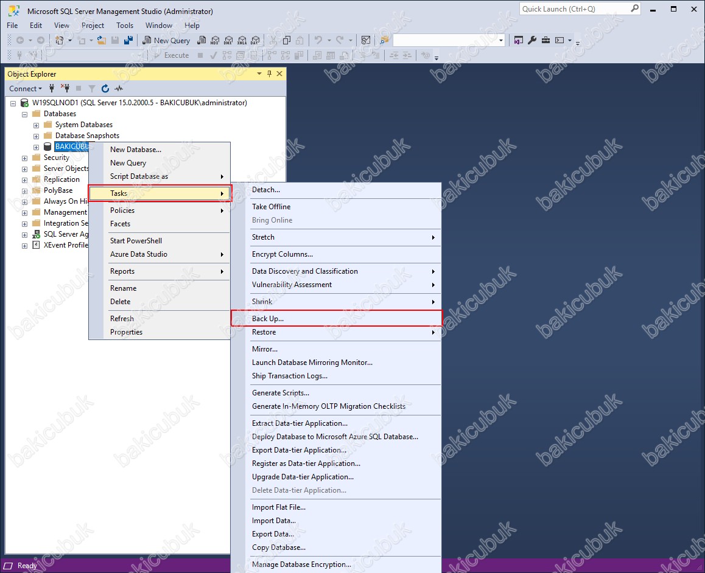Expand the PolyBase folder node

25,191
